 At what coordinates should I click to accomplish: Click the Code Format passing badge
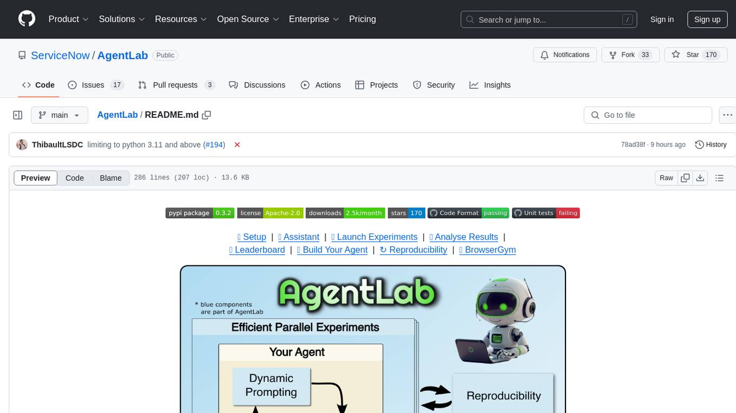468,213
